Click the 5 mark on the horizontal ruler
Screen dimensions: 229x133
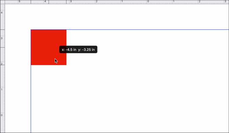(19, 1)
